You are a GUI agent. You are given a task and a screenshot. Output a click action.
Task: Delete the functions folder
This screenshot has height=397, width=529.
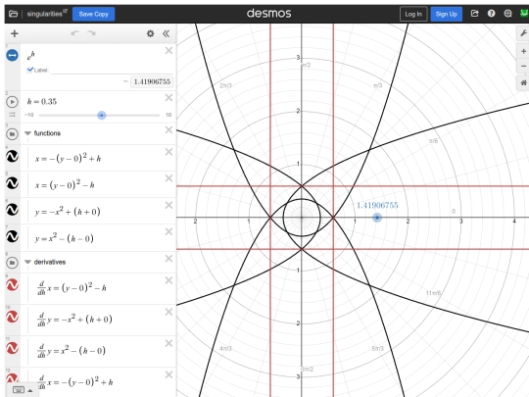click(168, 130)
